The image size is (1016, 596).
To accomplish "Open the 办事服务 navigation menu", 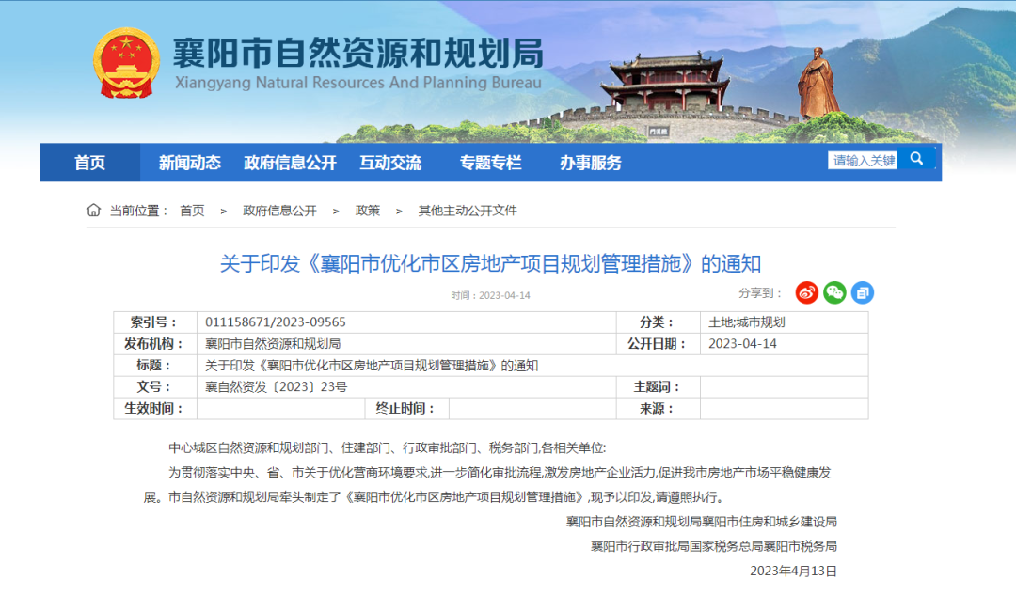I will pyautogui.click(x=591, y=163).
